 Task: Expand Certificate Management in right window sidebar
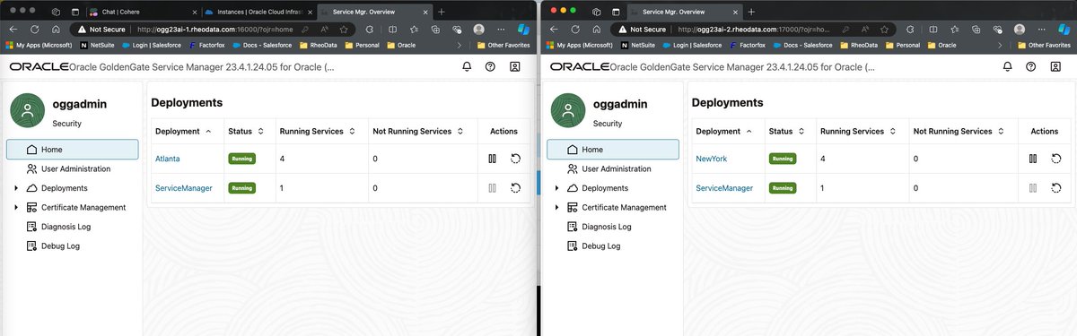coord(557,207)
